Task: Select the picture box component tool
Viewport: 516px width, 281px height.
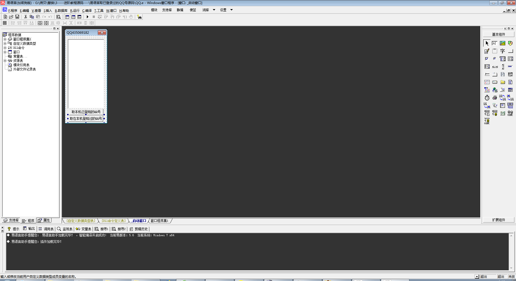Action: point(502,43)
